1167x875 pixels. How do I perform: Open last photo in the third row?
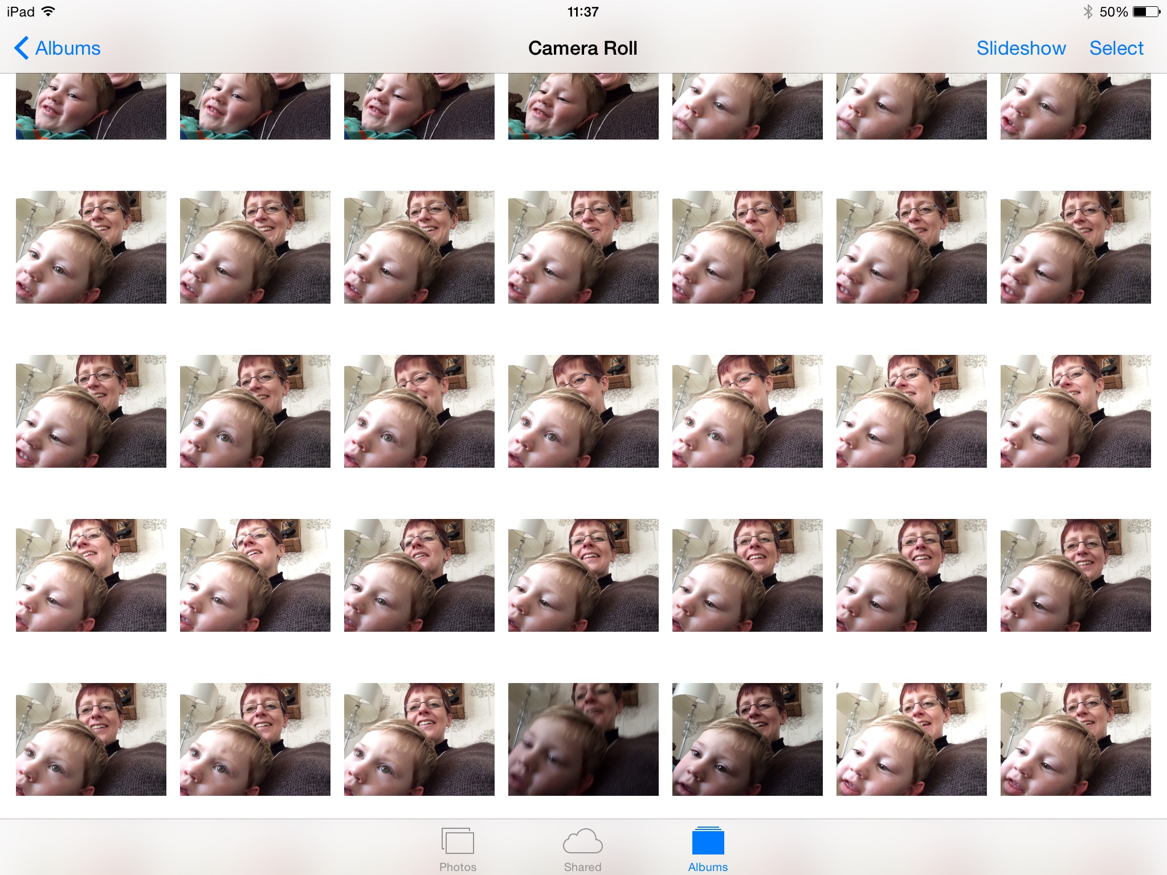tap(1075, 411)
